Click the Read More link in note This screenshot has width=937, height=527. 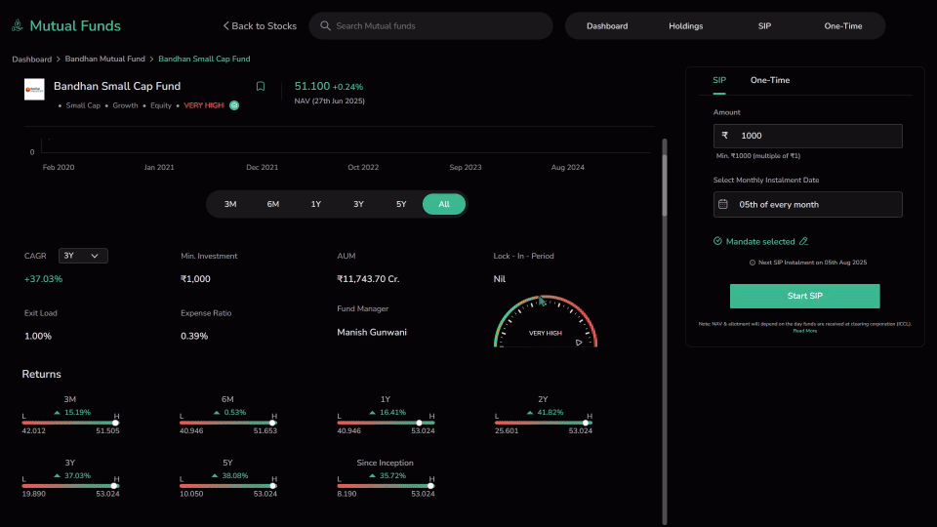(804, 331)
